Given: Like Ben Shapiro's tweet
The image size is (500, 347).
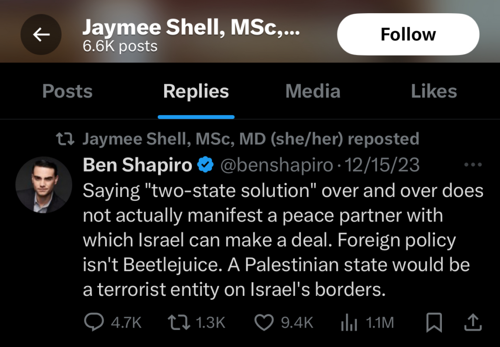Looking at the screenshot, I should pos(264,322).
